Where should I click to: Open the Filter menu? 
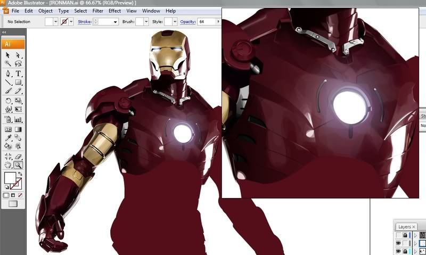point(97,11)
